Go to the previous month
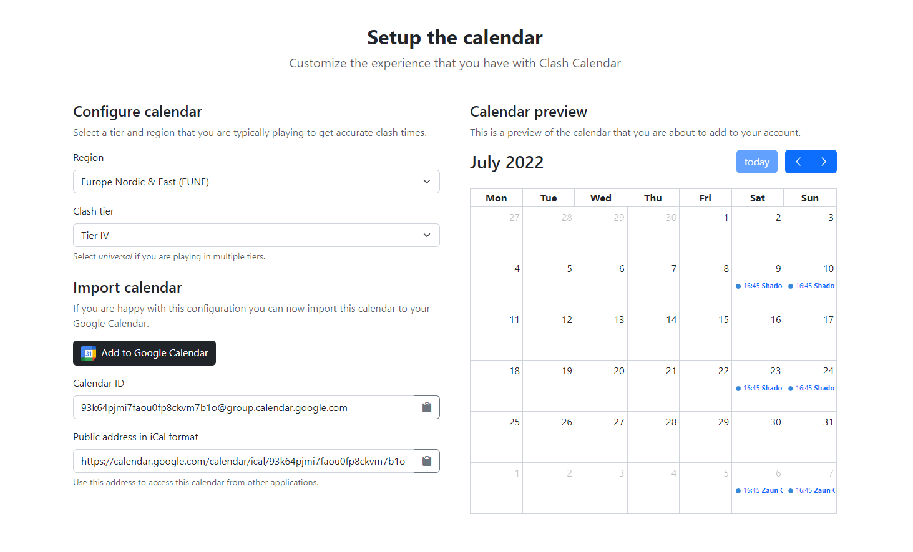This screenshot has height=552, width=913. (798, 162)
